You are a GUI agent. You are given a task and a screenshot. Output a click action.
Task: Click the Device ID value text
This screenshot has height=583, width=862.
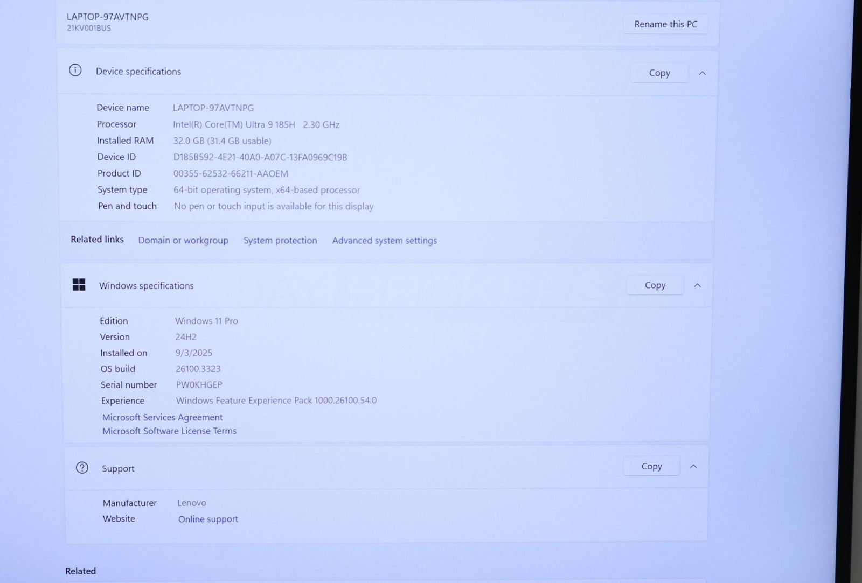(260, 157)
